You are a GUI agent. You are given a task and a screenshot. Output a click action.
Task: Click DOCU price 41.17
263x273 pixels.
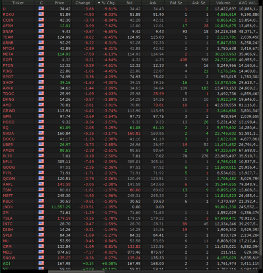(x=65, y=139)
